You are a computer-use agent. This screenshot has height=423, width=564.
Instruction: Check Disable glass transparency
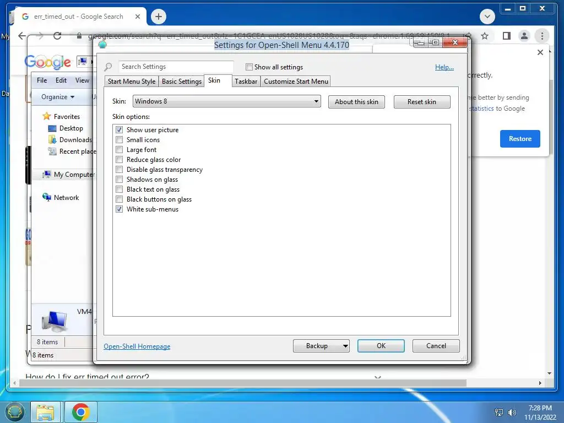click(x=119, y=170)
